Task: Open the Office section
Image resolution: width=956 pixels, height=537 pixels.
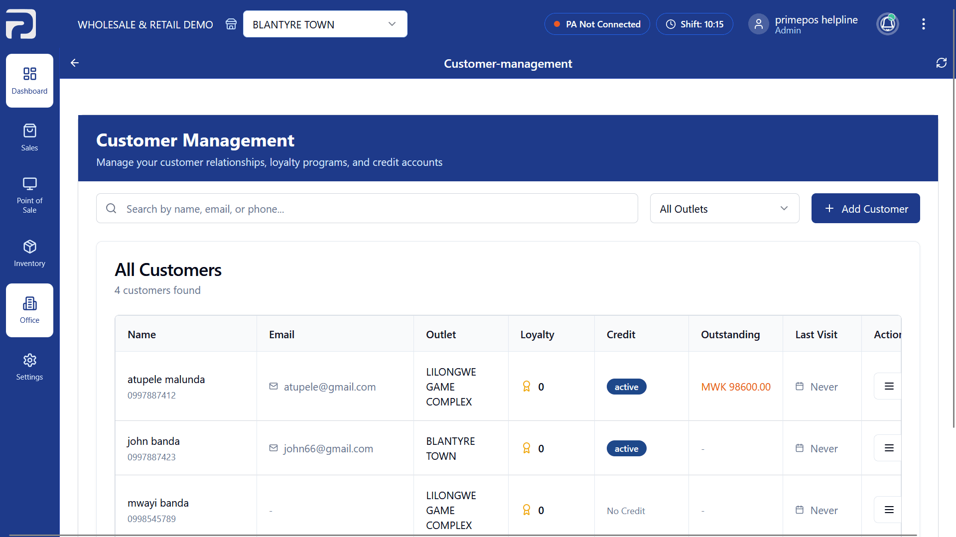Action: click(29, 310)
